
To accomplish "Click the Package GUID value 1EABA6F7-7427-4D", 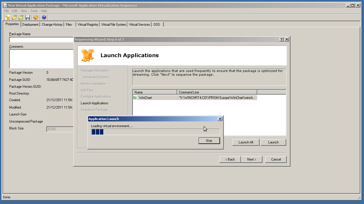I will pos(60,80).
